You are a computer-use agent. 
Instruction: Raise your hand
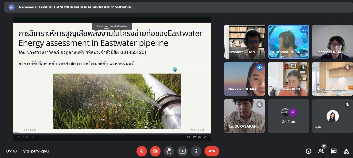click(169, 151)
